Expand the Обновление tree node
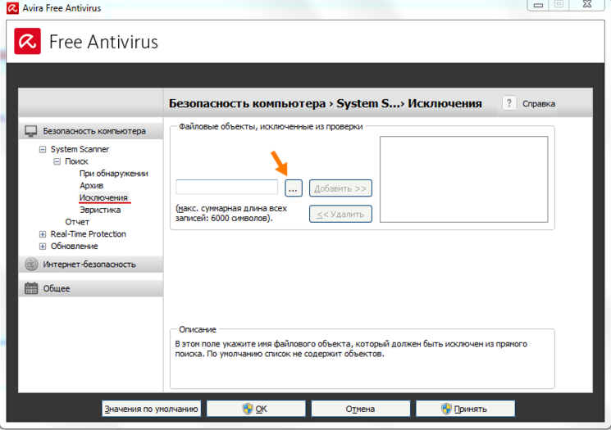 pos(43,247)
